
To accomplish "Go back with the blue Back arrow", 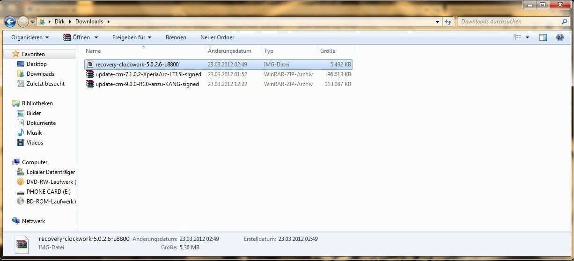I will coord(10,22).
